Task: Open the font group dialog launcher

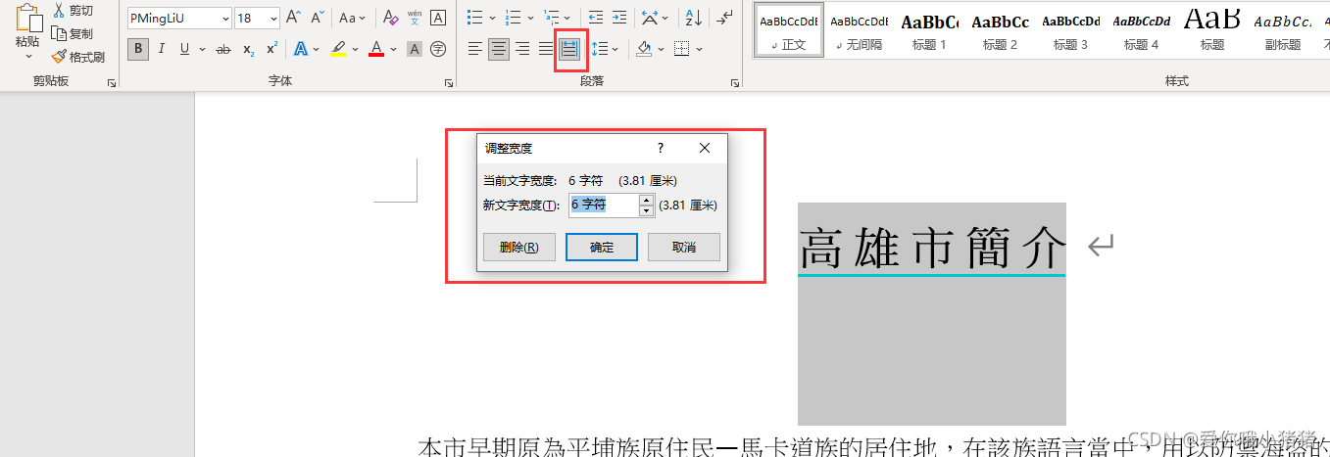Action: click(449, 83)
